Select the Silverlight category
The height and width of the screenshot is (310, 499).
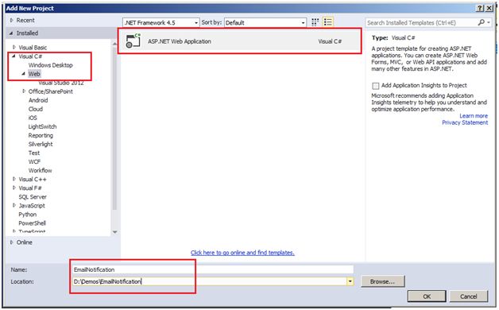(41, 144)
